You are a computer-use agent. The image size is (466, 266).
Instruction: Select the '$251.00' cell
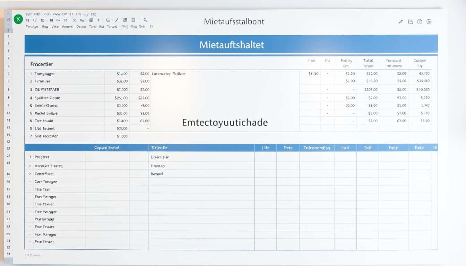[x=121, y=98]
